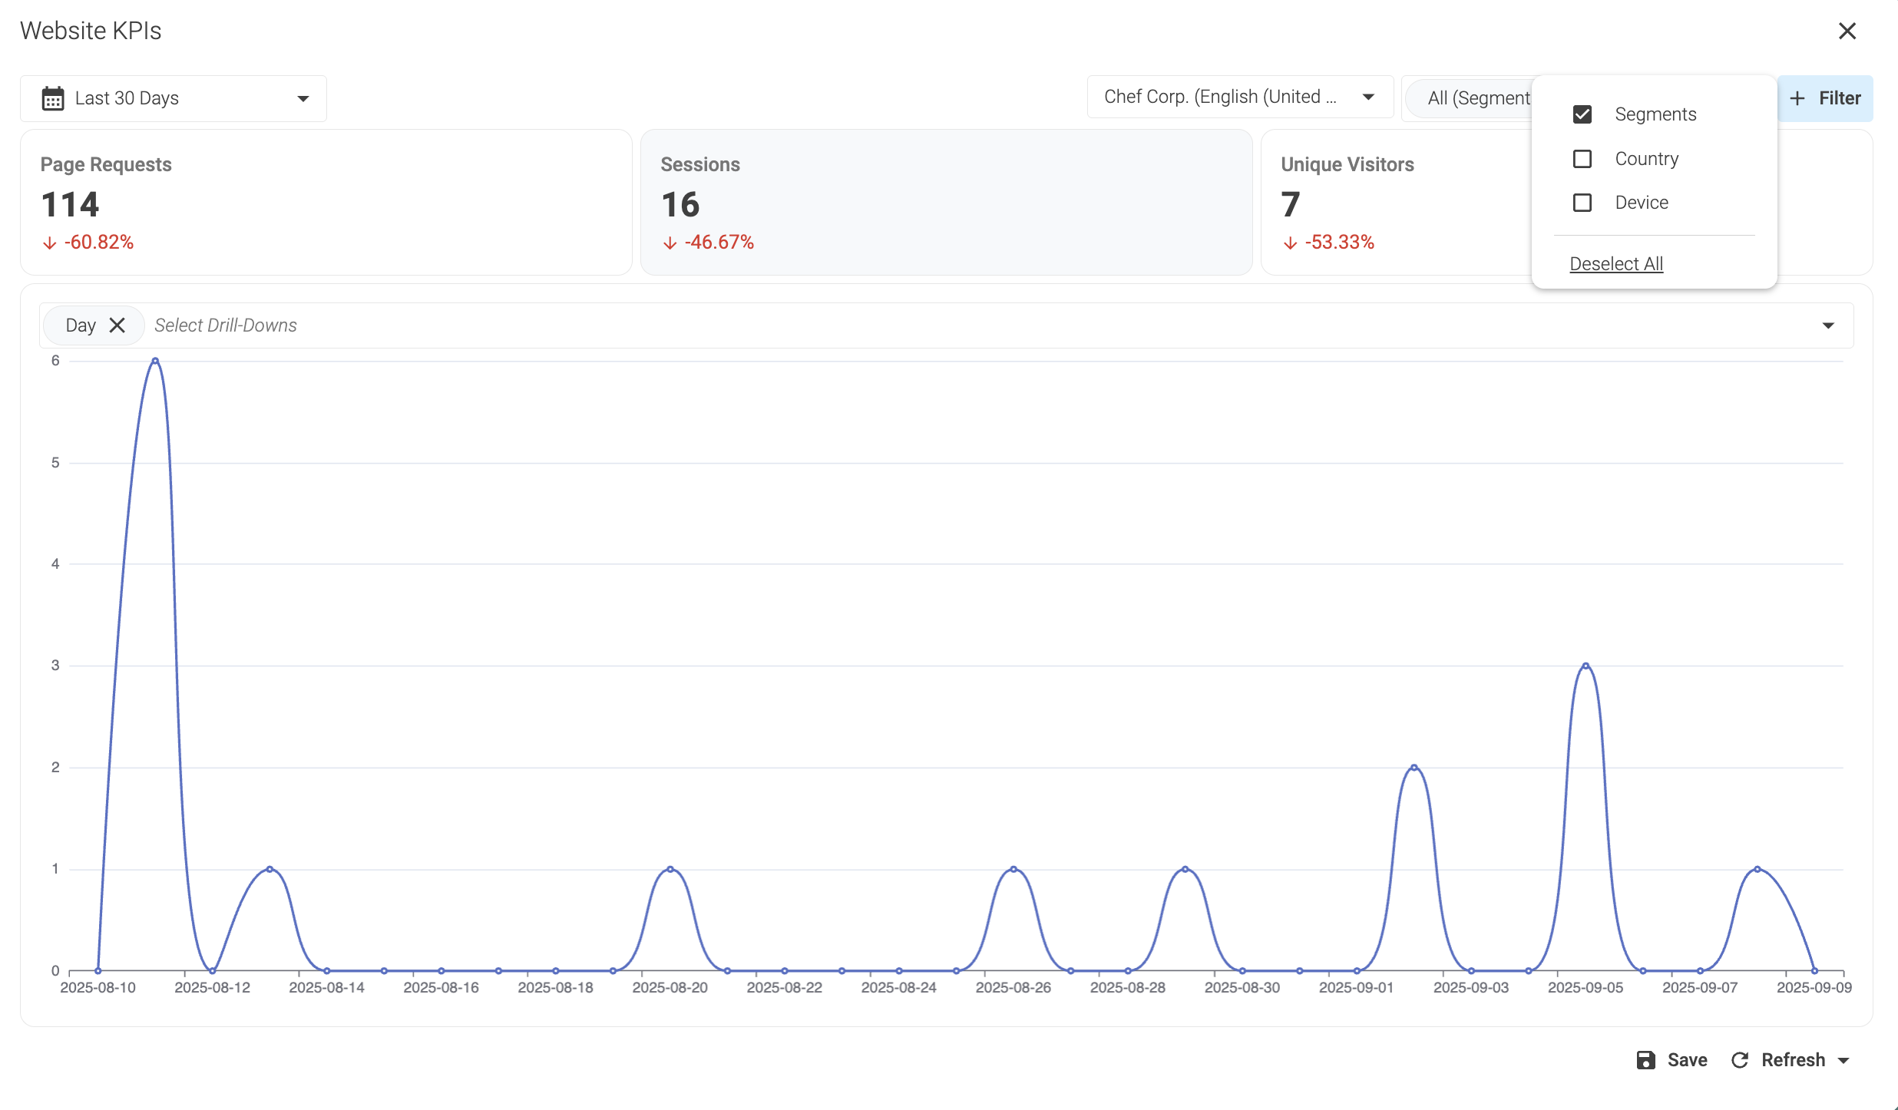Viewport: 1898px width, 1110px height.
Task: Open the Refresh options dropdown arrow
Action: 1843,1061
